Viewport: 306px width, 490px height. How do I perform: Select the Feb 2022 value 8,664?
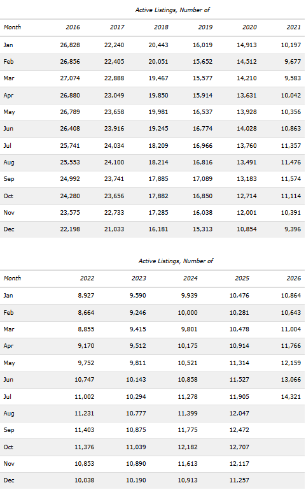coord(86,312)
